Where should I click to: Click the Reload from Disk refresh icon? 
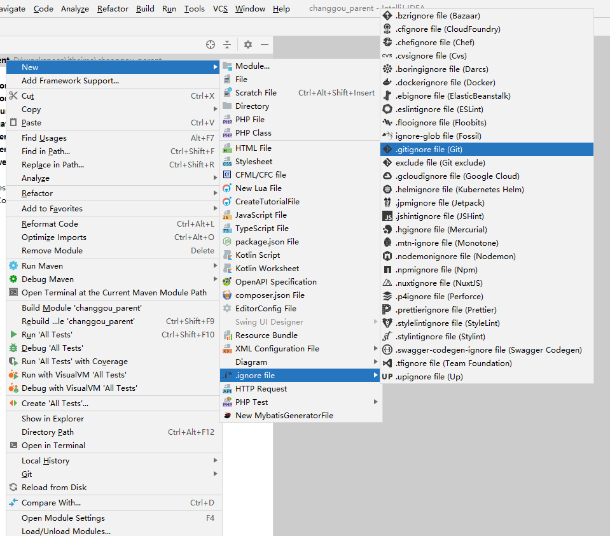pos(13,488)
